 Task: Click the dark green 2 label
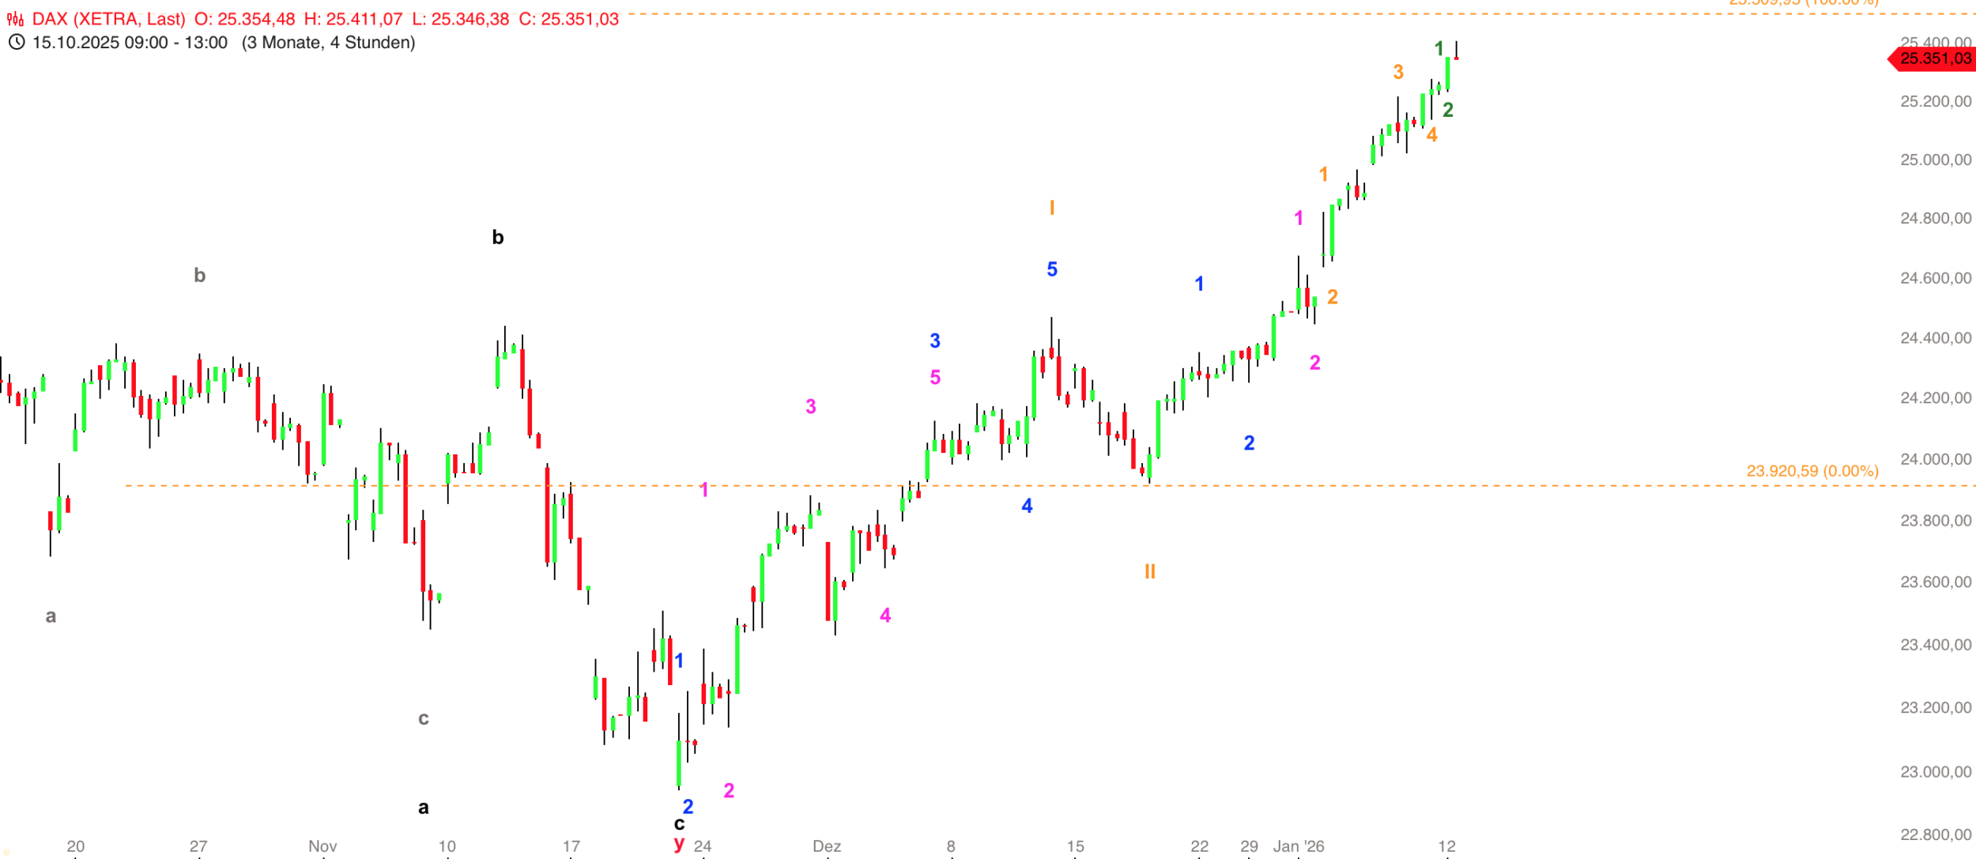(x=1447, y=111)
